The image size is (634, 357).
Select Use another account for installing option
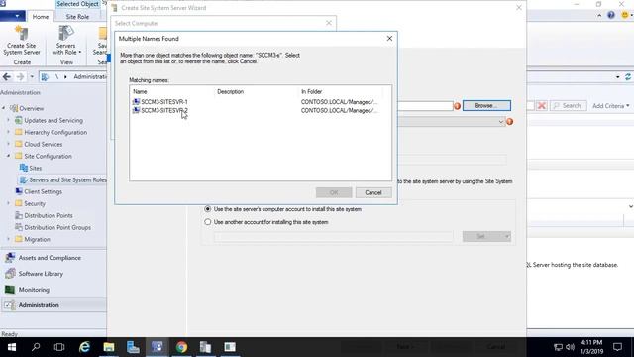(x=207, y=222)
